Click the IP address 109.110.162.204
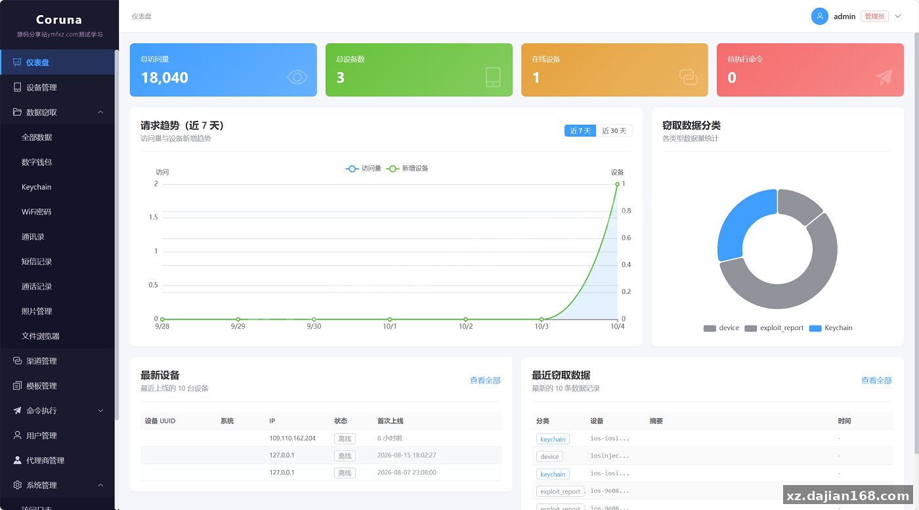 (292, 438)
